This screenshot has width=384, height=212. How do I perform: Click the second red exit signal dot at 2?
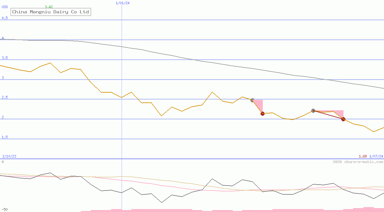343,119
